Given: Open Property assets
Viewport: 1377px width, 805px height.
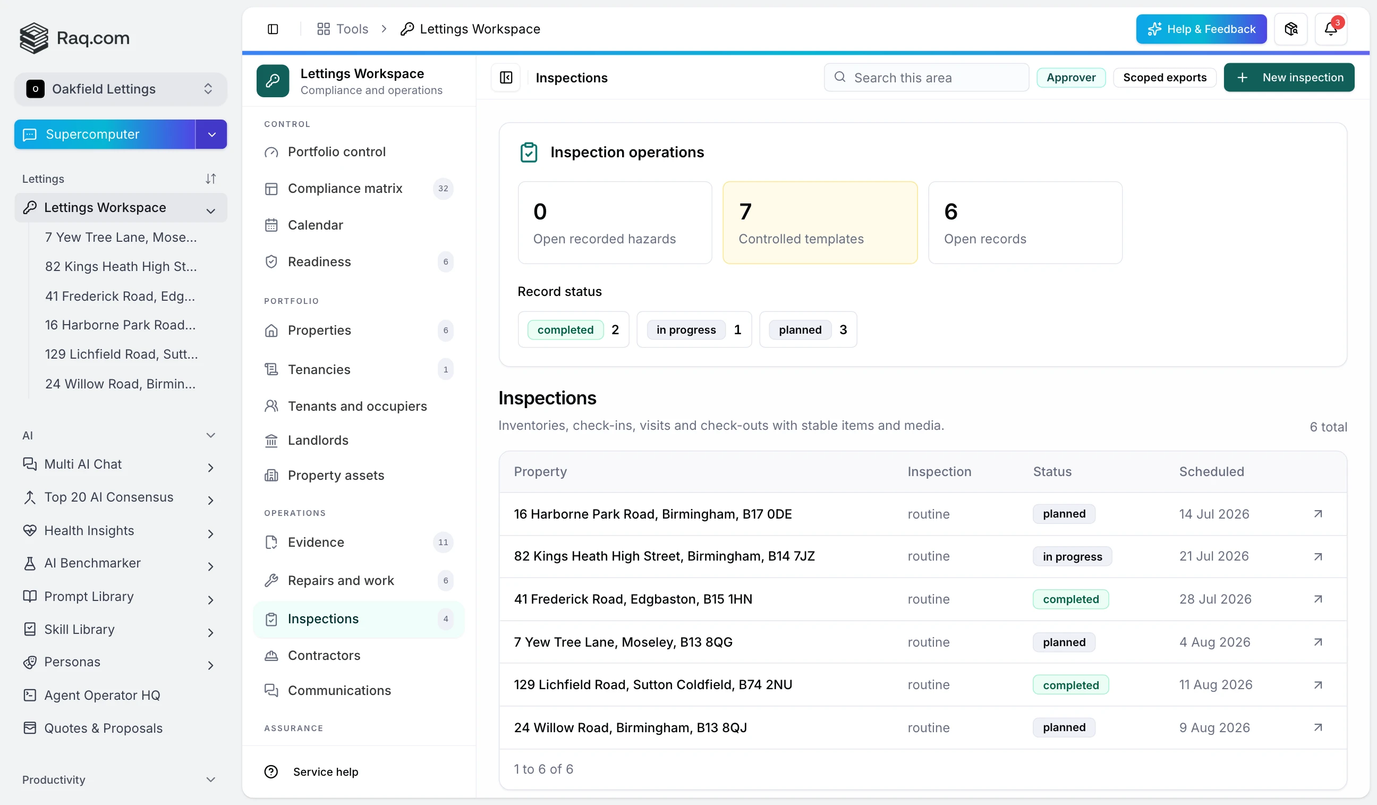Looking at the screenshot, I should pos(359,476).
